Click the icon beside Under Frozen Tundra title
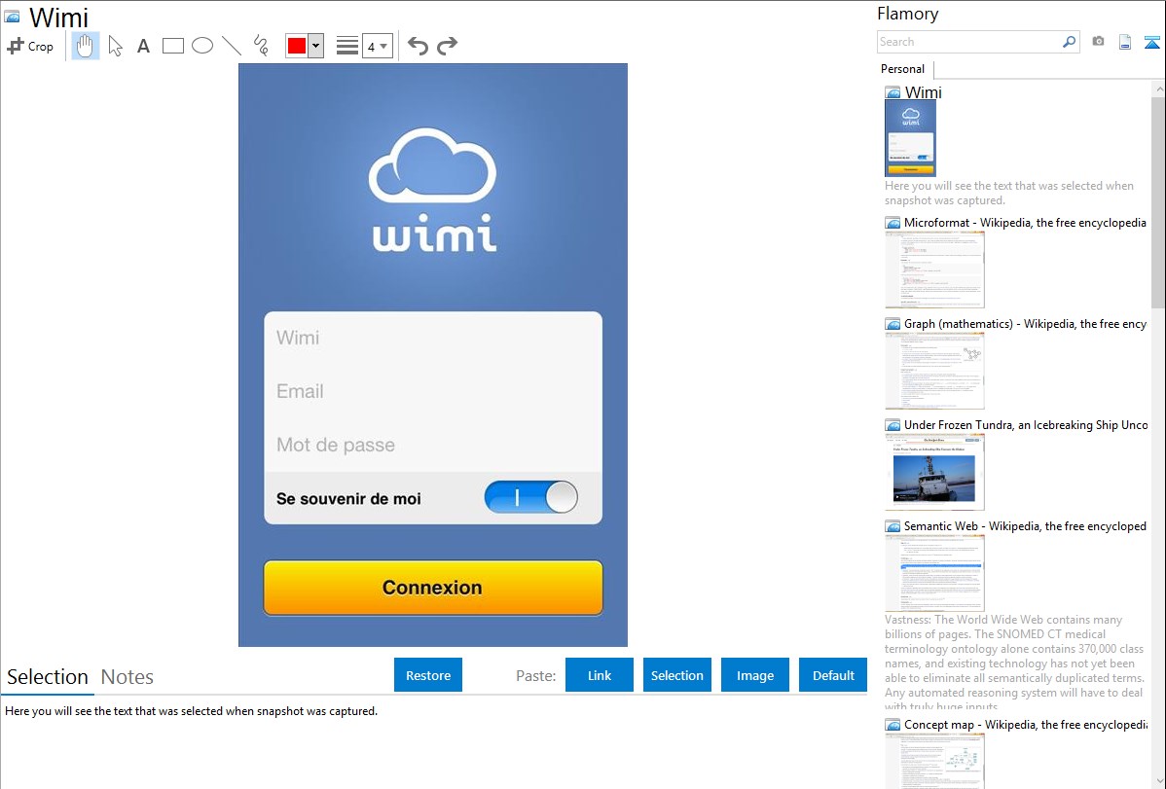The image size is (1166, 789). 893,424
